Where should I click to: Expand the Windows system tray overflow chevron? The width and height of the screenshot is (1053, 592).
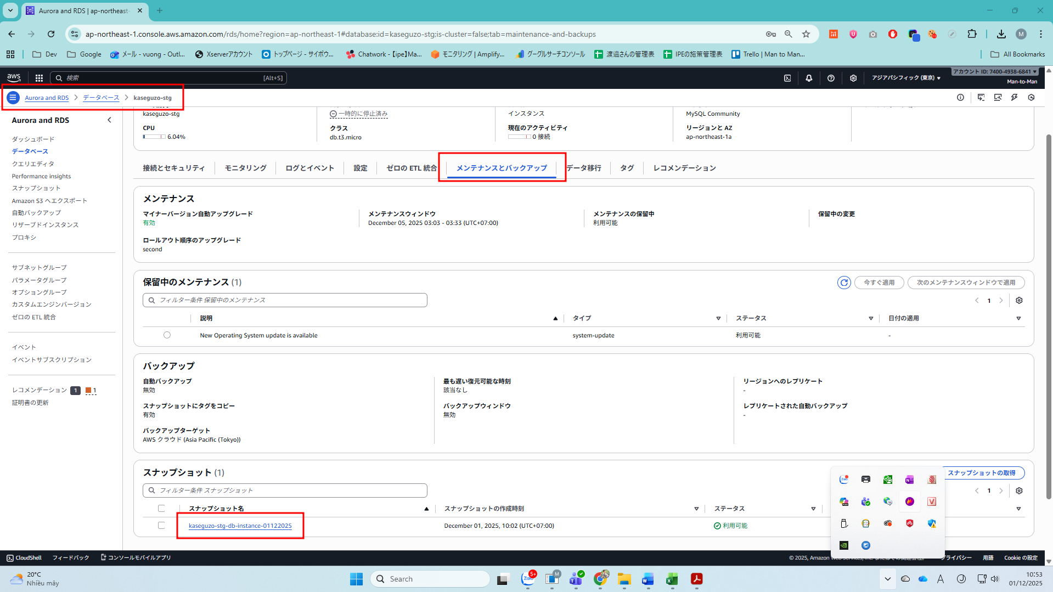[887, 579]
